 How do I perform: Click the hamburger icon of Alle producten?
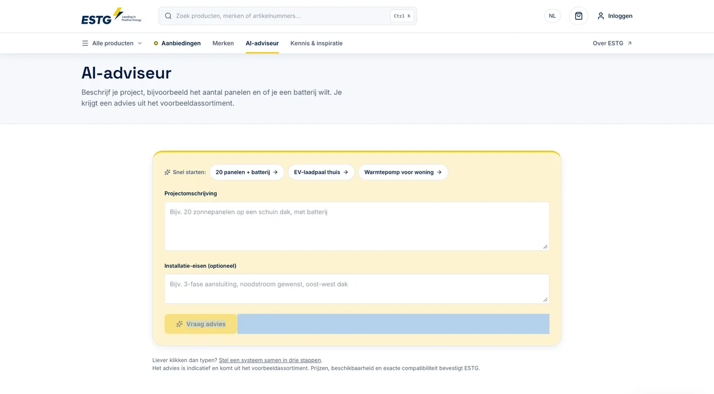(85, 43)
